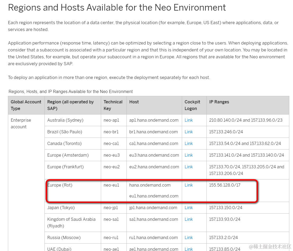
Task: Click host 'jp1.hana.ondemand.com'
Action: [153, 208]
